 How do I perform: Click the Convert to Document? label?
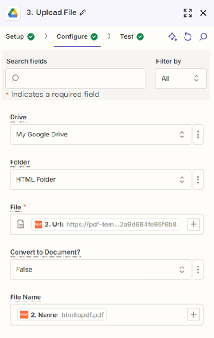pos(45,252)
